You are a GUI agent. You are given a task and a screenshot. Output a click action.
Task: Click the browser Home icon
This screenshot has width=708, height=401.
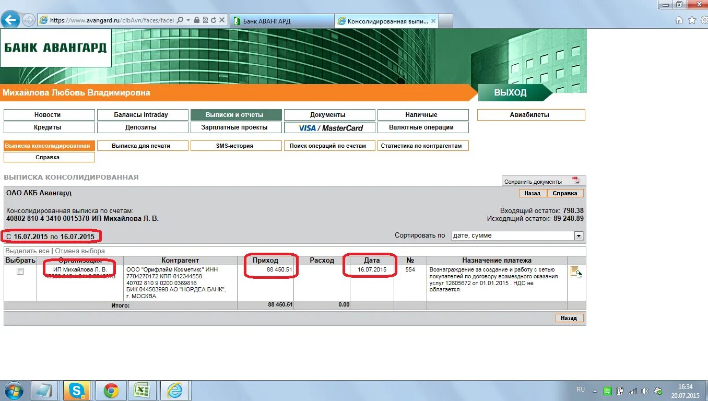coord(679,20)
